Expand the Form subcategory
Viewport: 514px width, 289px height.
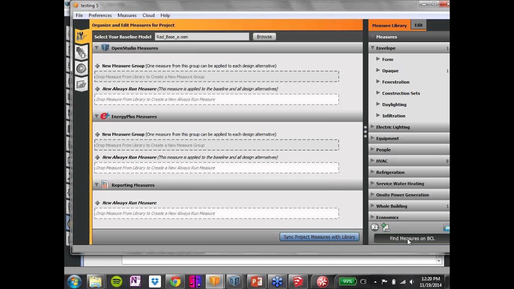(x=378, y=59)
